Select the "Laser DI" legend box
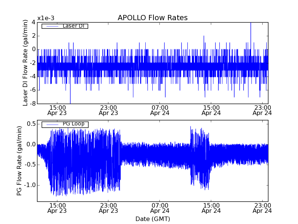 tap(64, 26)
